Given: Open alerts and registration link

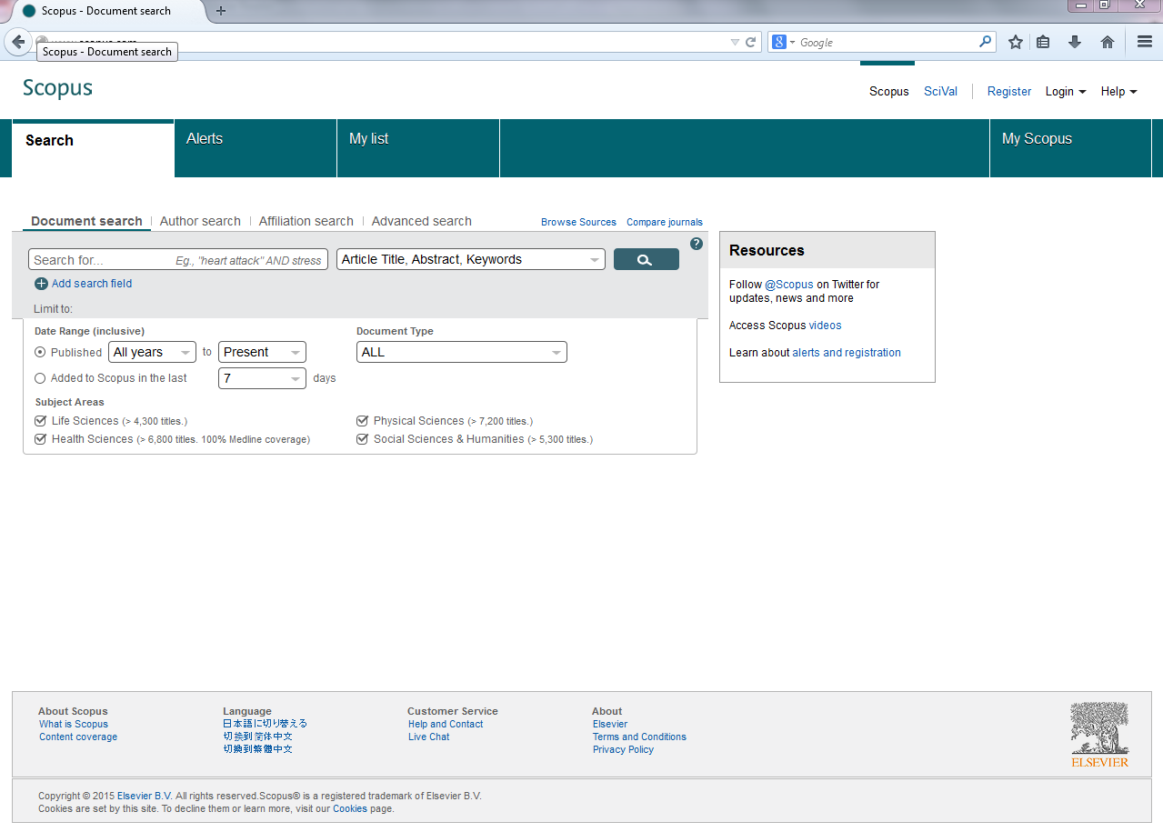Looking at the screenshot, I should pyautogui.click(x=847, y=353).
